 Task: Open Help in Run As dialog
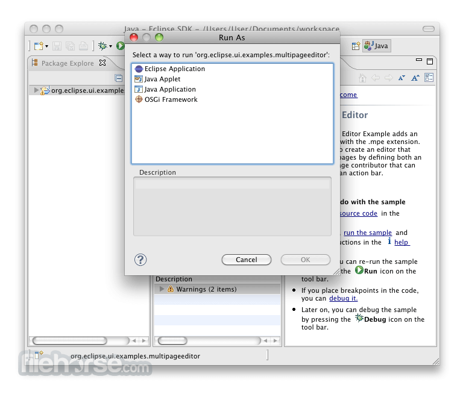pos(140,260)
